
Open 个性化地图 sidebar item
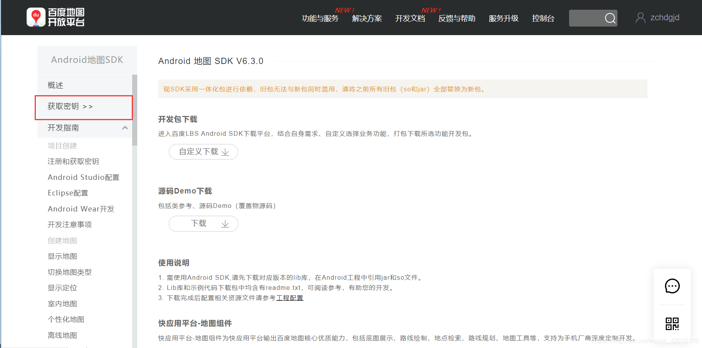(x=66, y=320)
